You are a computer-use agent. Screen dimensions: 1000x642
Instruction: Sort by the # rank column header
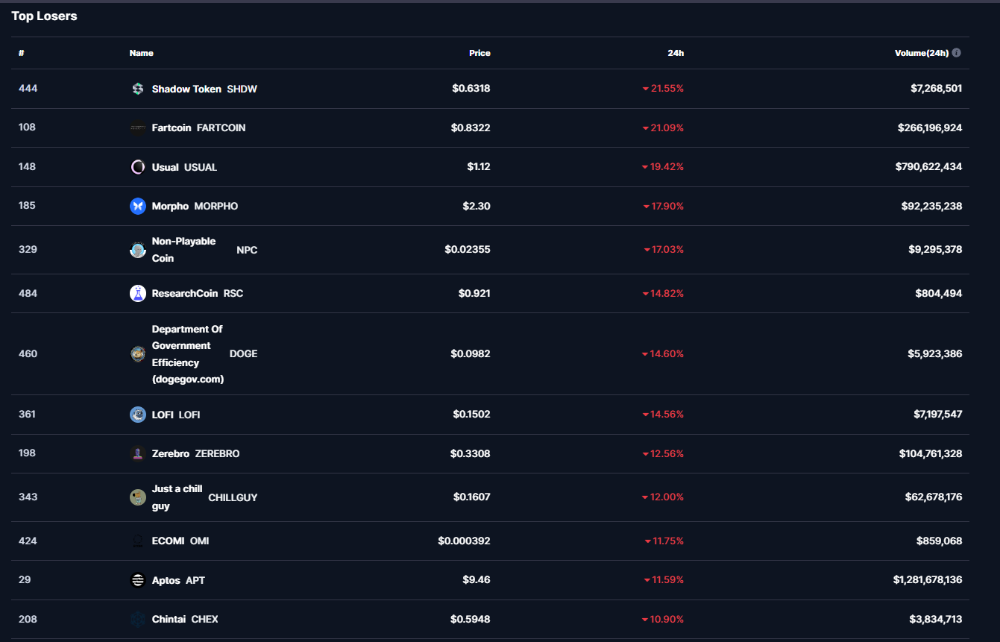coord(22,53)
